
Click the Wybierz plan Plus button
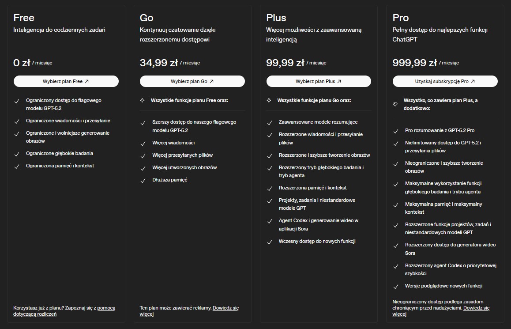tap(319, 81)
